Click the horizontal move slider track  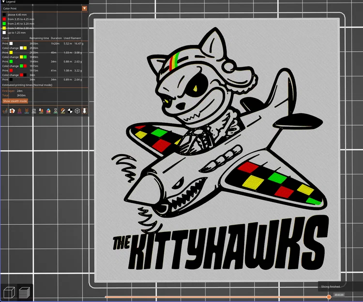pyautogui.click(x=216, y=297)
